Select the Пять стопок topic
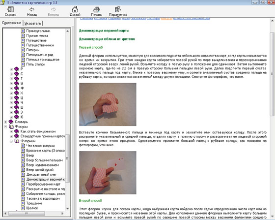 (35, 64)
